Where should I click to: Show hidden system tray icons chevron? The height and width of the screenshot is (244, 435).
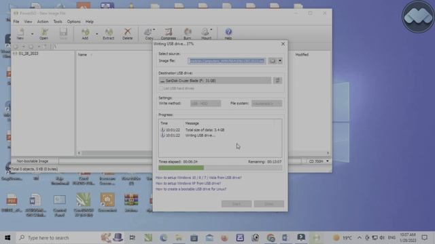coord(360,238)
